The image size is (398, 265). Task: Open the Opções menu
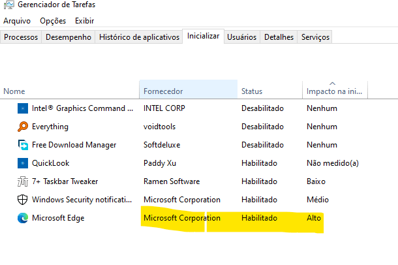pyautogui.click(x=53, y=21)
